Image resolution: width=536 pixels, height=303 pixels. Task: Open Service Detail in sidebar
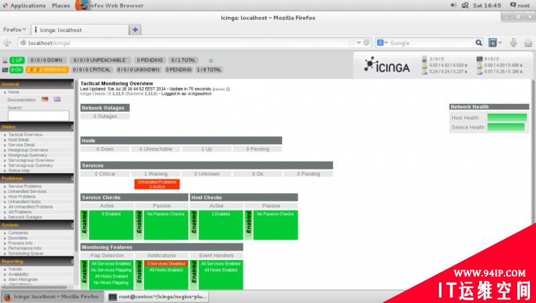[21, 145]
